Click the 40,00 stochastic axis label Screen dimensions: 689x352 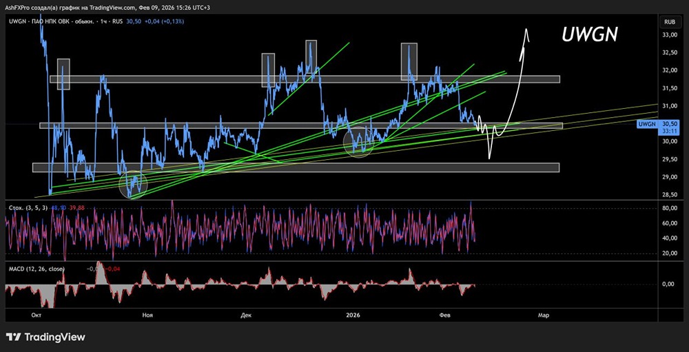coord(669,238)
